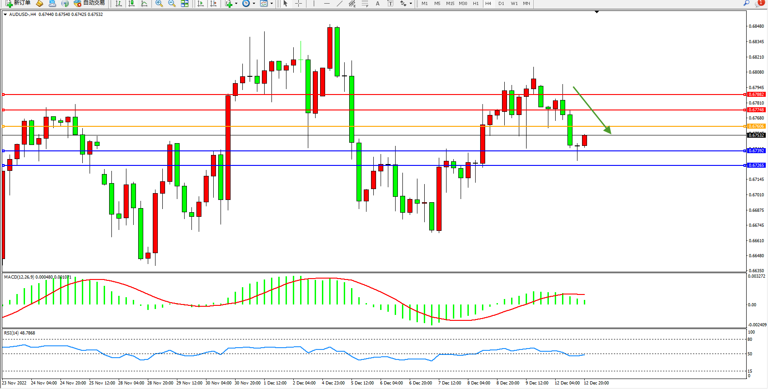768x389 pixels.
Task: Select the text label A tool
Action: click(377, 4)
